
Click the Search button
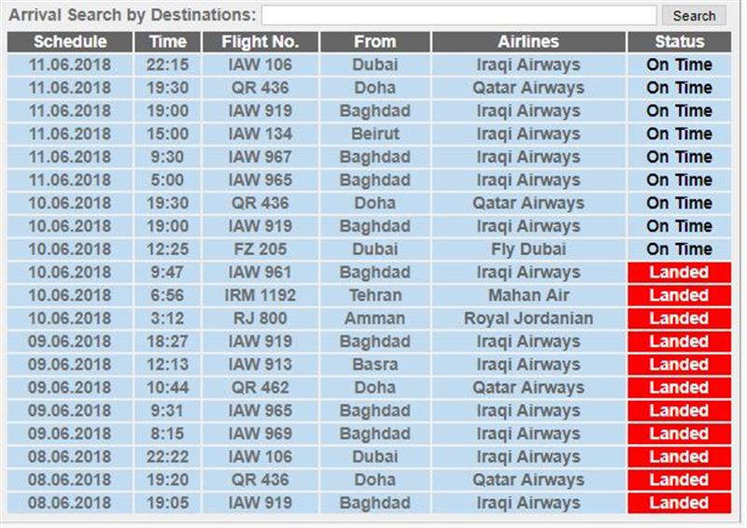(694, 16)
